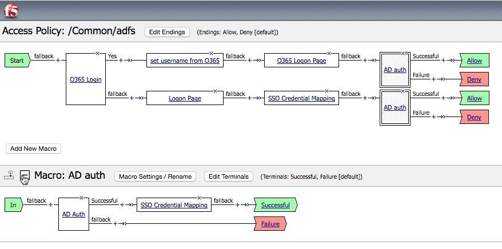Delete the O365 Login item
The width and height of the screenshot is (502, 249).
pyautogui.click(x=97, y=54)
